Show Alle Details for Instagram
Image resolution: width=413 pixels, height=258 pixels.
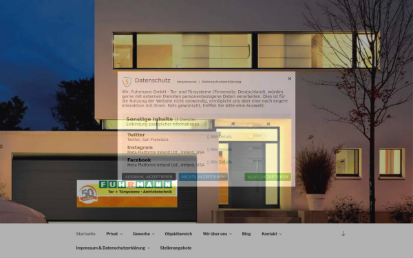point(220,149)
